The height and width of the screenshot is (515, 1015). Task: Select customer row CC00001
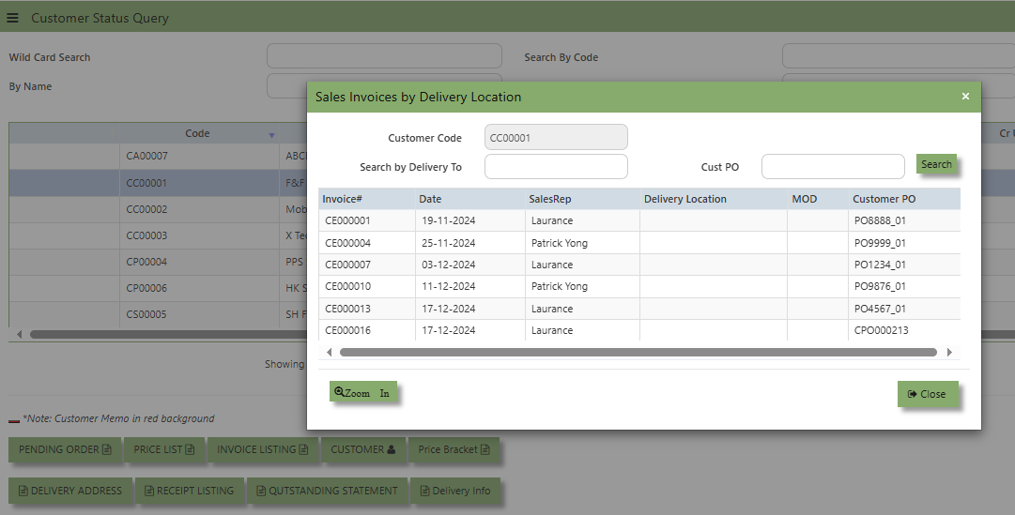tap(158, 183)
